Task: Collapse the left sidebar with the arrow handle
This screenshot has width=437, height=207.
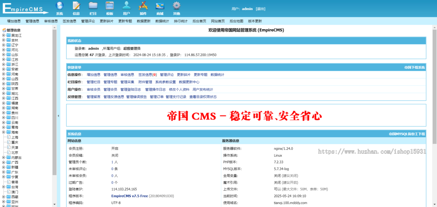Action: pyautogui.click(x=59, y=116)
